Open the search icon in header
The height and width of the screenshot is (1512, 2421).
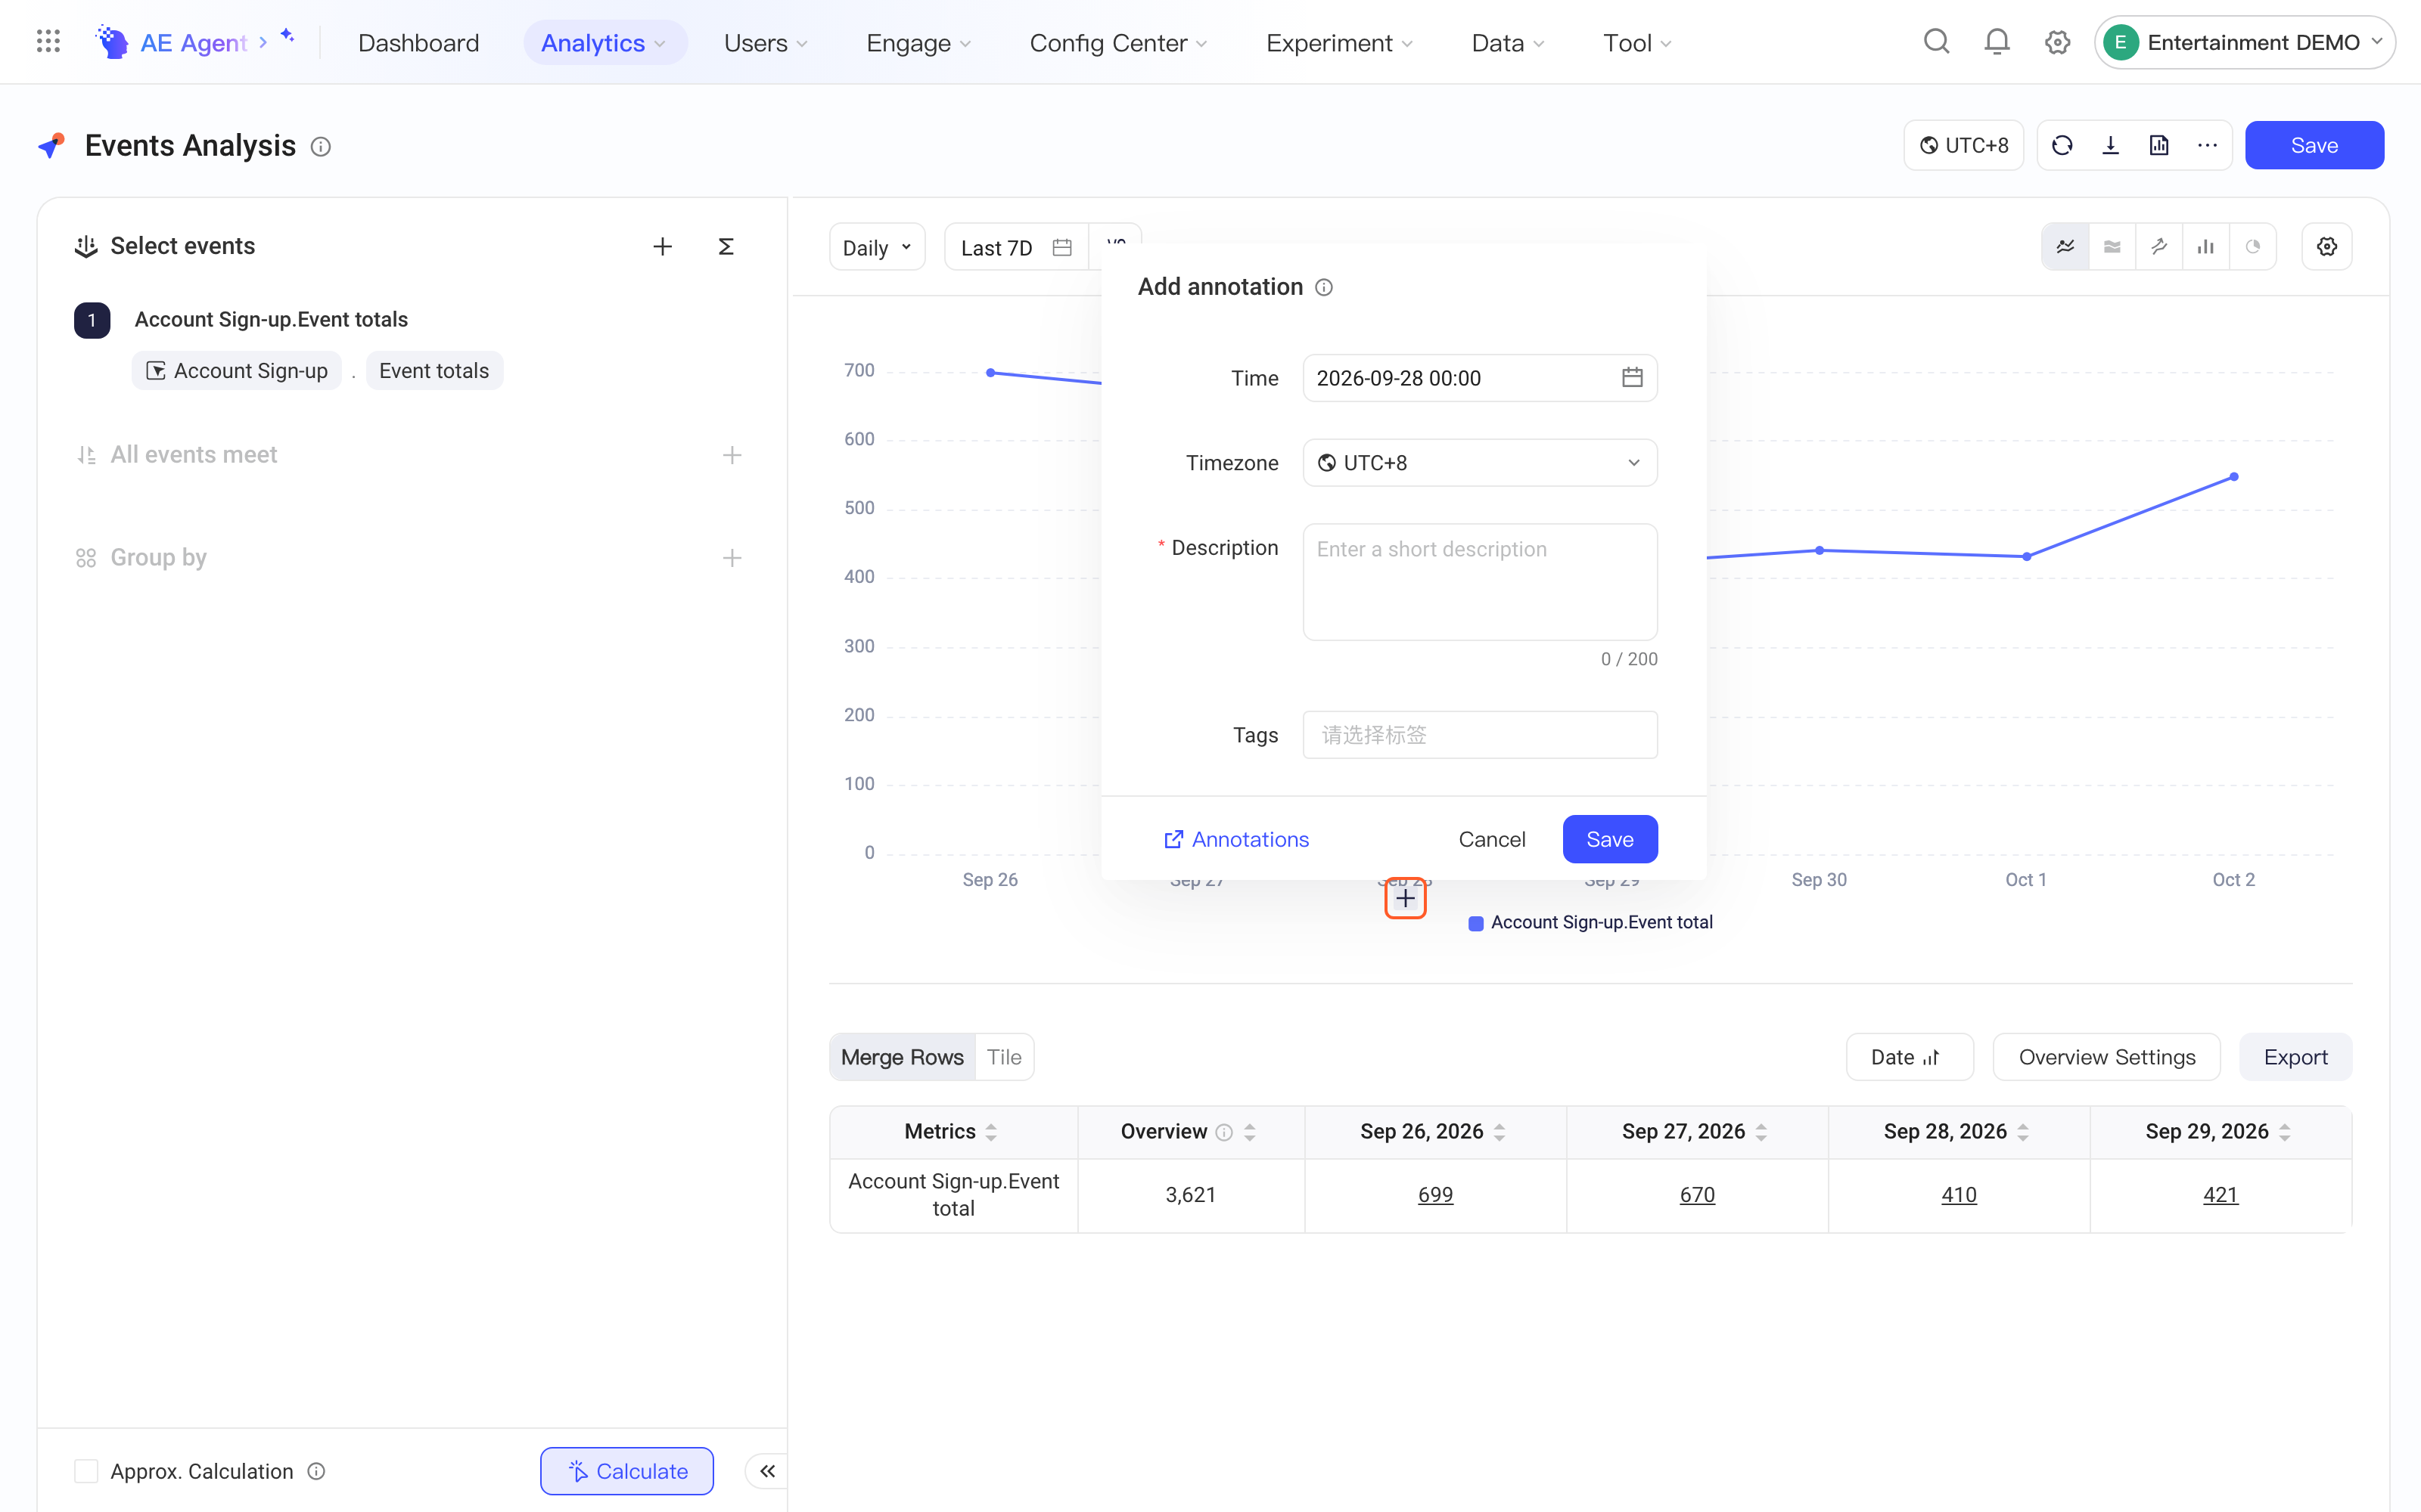pos(1937,42)
